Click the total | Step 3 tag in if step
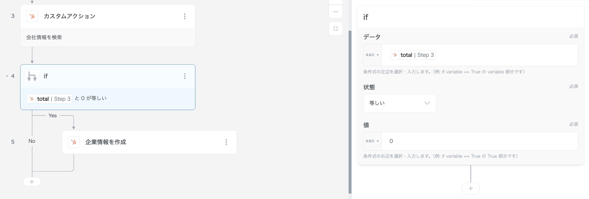 [49, 99]
